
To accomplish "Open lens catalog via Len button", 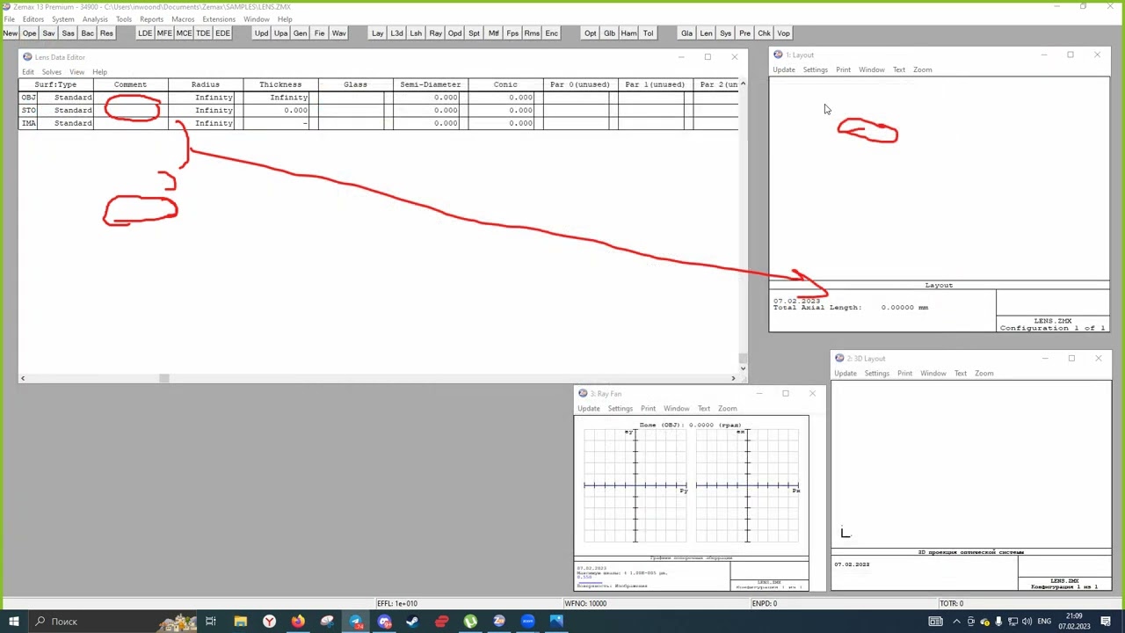I will tap(707, 33).
